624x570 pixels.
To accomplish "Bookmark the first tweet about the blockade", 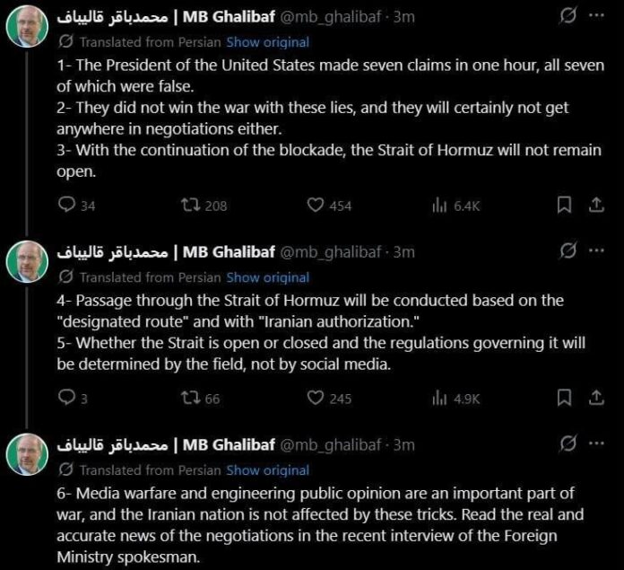I will point(564,206).
